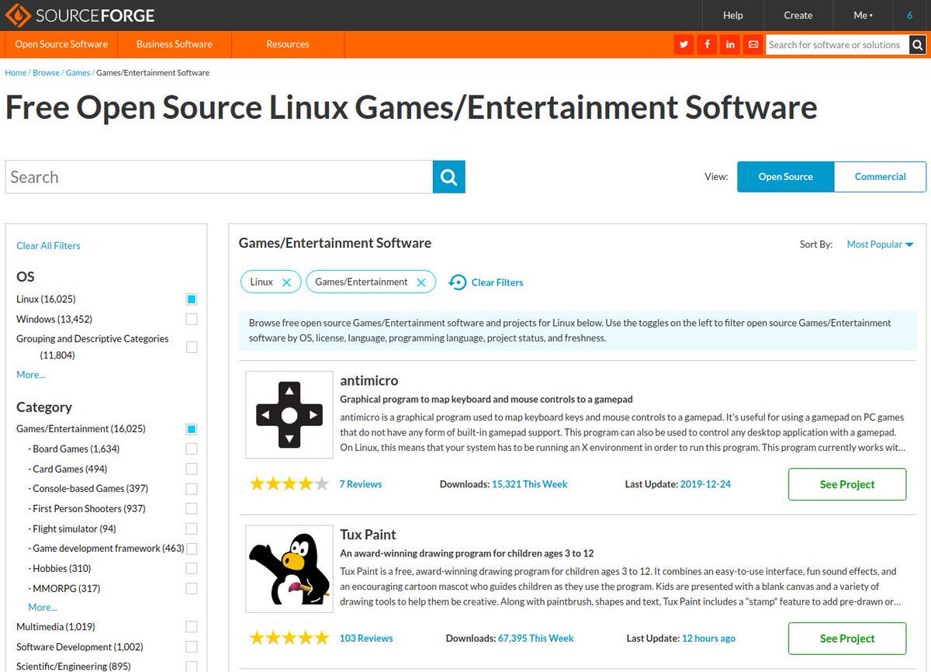The image size is (931, 672).
Task: Remove the Linux filter chip X
Action: coord(286,282)
